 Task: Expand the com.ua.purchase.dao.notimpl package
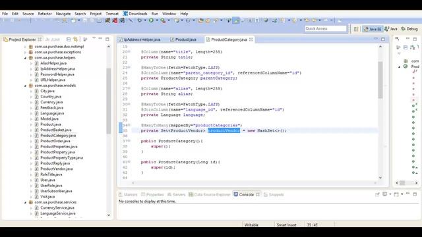click(25, 47)
